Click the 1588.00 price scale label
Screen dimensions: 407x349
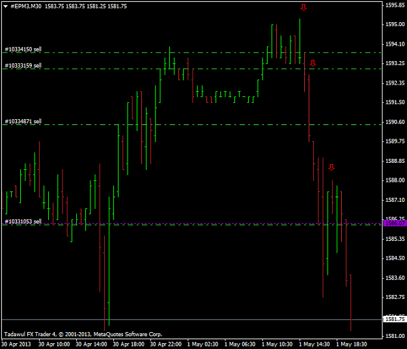point(395,180)
